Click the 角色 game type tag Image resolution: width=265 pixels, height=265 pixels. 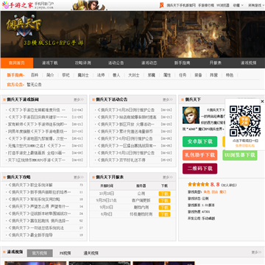[x=207, y=192]
